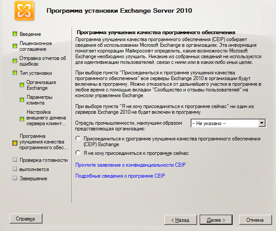Open the industry dropdown arrow
The height and width of the screenshot is (231, 276).
[x=262, y=123]
